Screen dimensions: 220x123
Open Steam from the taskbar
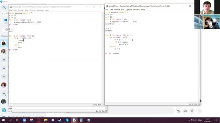[60, 120]
